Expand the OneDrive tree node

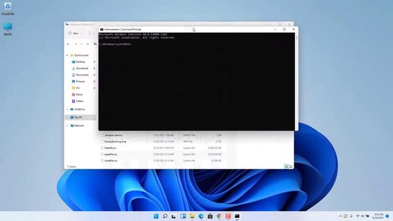point(67,109)
